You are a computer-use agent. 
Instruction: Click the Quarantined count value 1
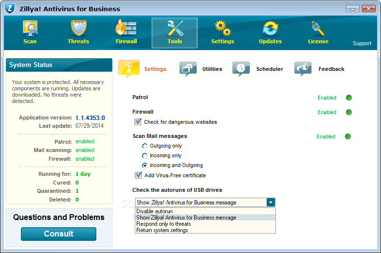77,191
